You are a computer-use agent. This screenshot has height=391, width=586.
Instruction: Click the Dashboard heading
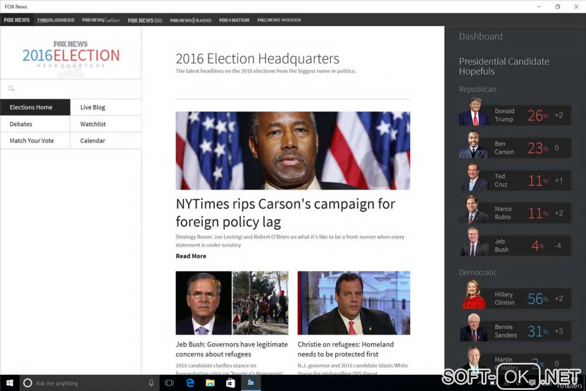point(481,37)
